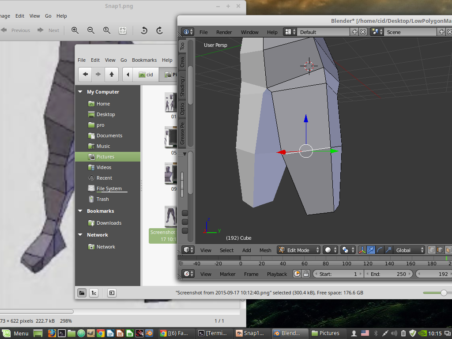The image size is (452, 339).
Task: Hide the file manager sidebar
Action: click(x=112, y=293)
